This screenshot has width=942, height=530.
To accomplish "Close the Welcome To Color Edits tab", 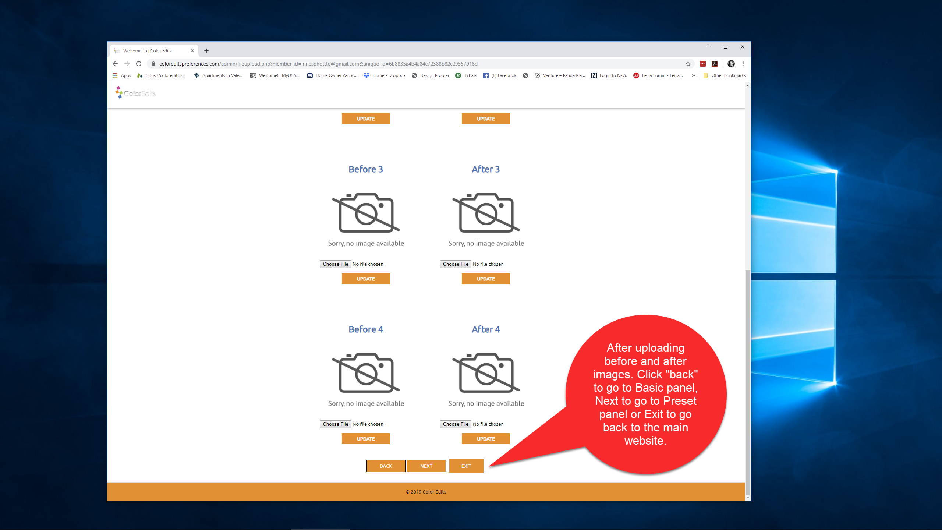I will coord(192,51).
